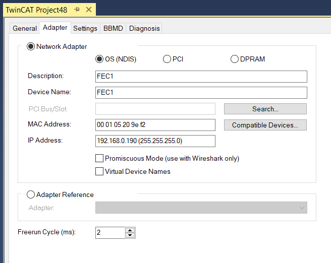This screenshot has height=263, width=331.
Task: Click the Freerun Cycle (ms) label
Action: [46, 232]
